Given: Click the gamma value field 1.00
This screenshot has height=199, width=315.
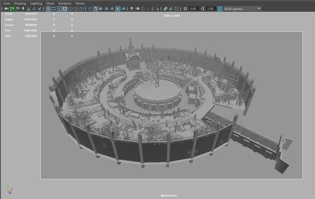Looking at the screenshot, I should (210, 9).
